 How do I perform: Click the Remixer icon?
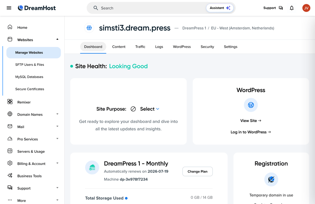pyautogui.click(x=10, y=102)
